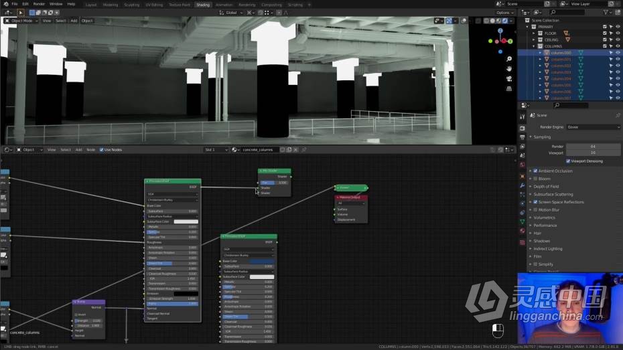Toggle the Use Nodes checkbox
623x350 pixels.
click(x=101, y=150)
